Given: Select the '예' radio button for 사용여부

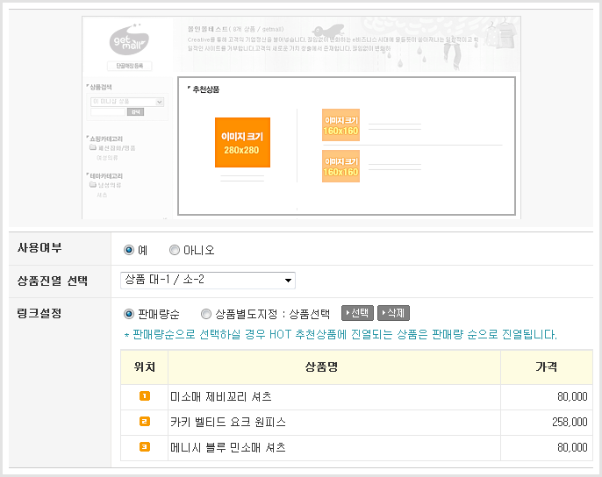Looking at the screenshot, I should click(x=129, y=250).
